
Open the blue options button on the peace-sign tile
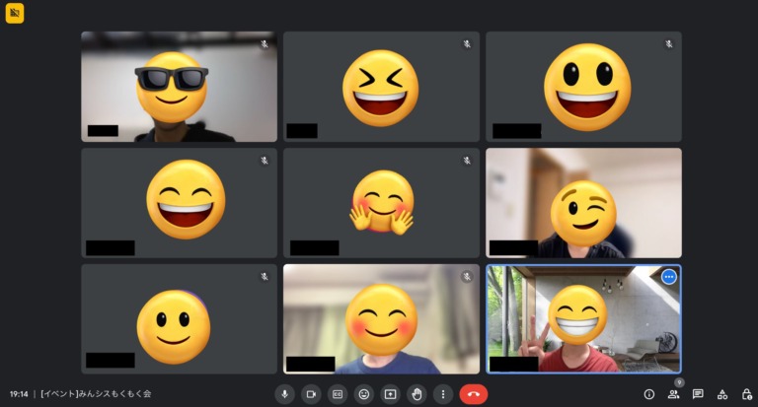tap(669, 277)
